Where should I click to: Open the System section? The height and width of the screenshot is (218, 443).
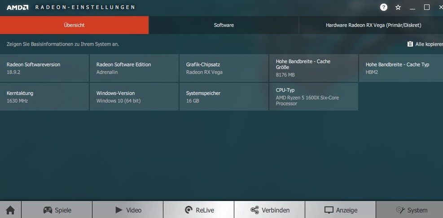[410, 210]
